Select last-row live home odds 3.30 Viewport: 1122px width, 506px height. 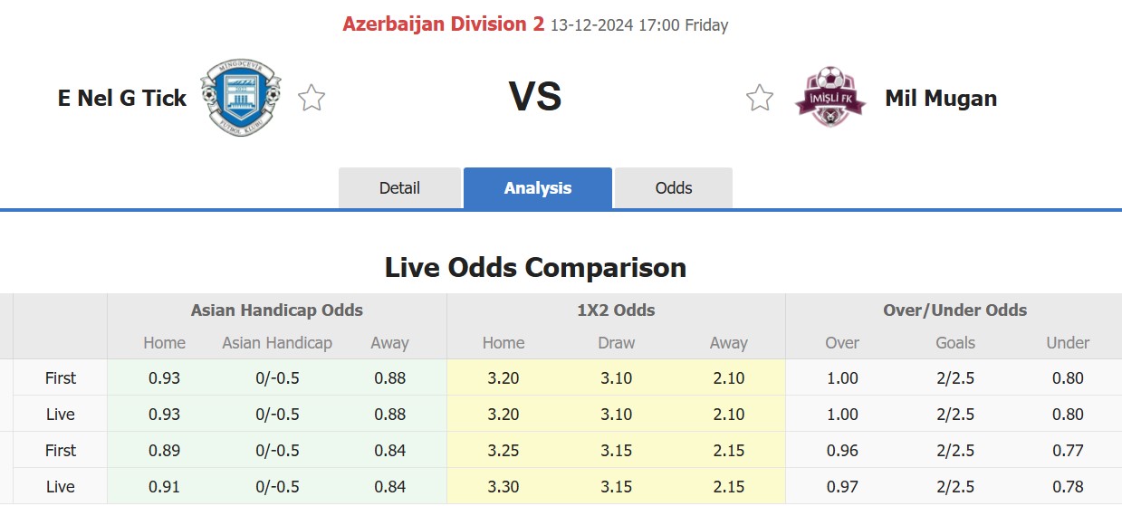(503, 487)
